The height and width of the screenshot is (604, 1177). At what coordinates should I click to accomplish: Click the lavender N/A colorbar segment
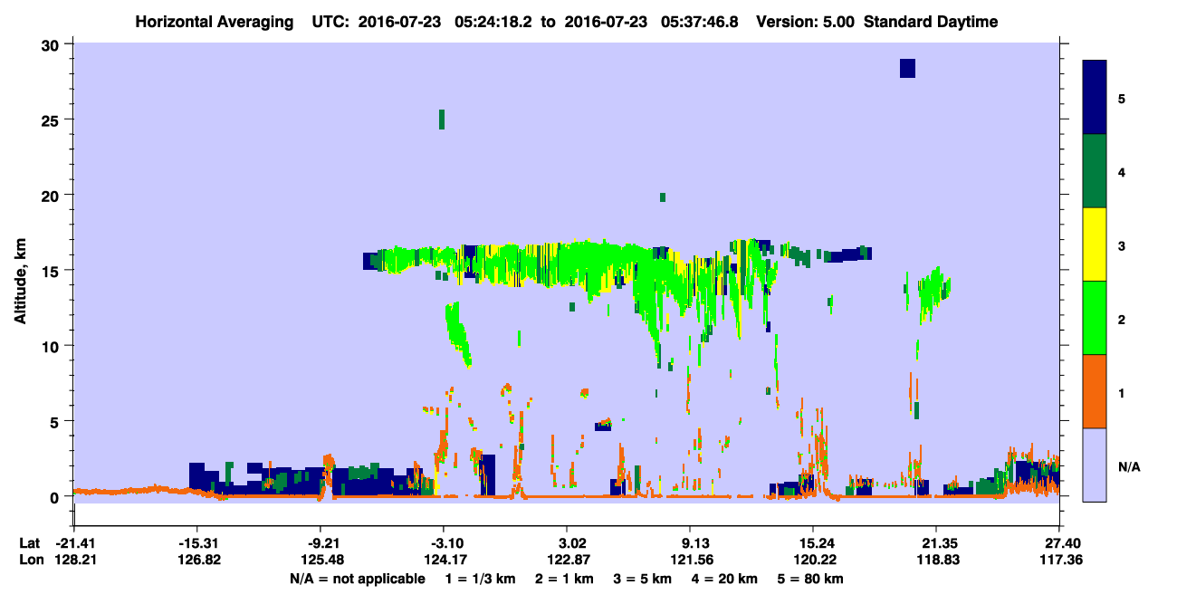point(1095,464)
